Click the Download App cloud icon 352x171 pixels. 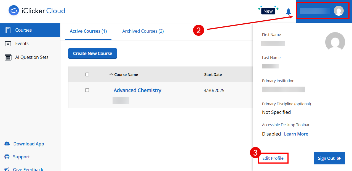click(x=7, y=144)
